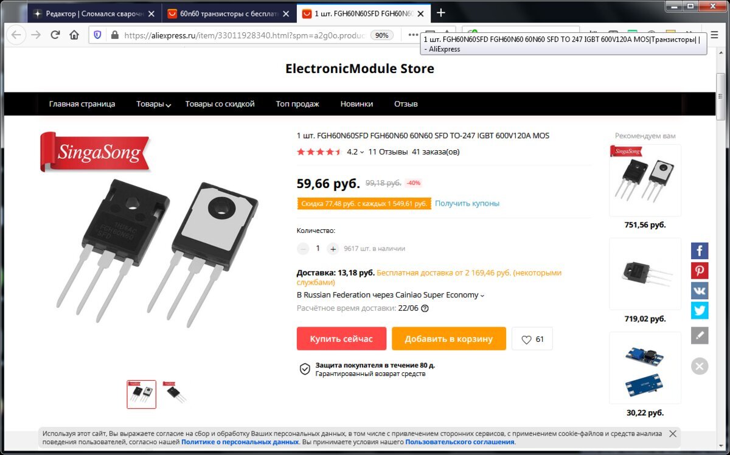The width and height of the screenshot is (730, 455).
Task: Click the Добавить в корзину button
Action: click(x=449, y=339)
